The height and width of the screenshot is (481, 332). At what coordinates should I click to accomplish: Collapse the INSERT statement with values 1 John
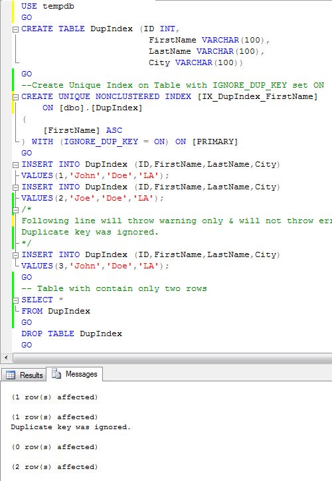(15, 165)
